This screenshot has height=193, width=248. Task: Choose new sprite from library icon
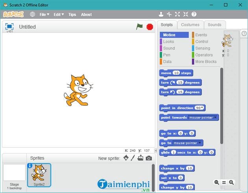click(126, 158)
